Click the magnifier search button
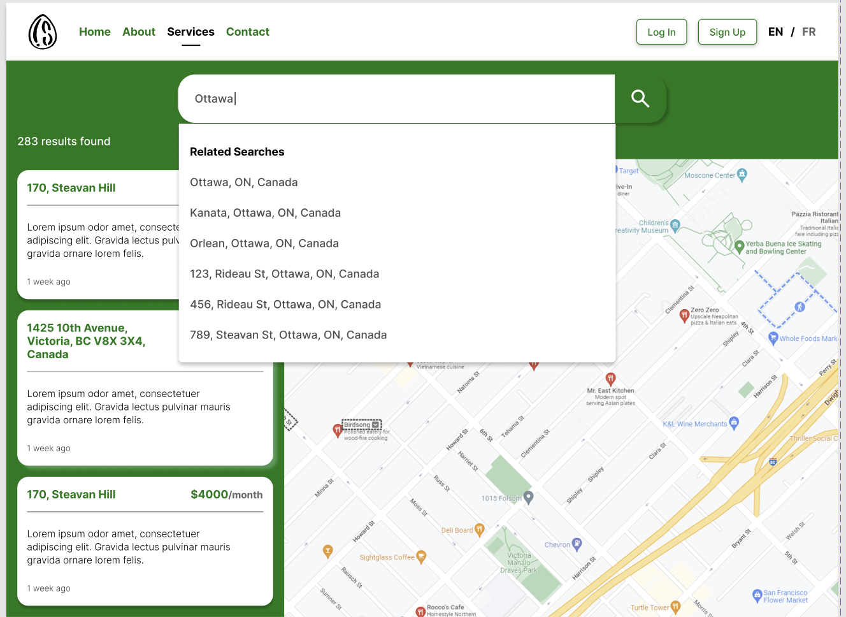This screenshot has height=617, width=846. 640,99
